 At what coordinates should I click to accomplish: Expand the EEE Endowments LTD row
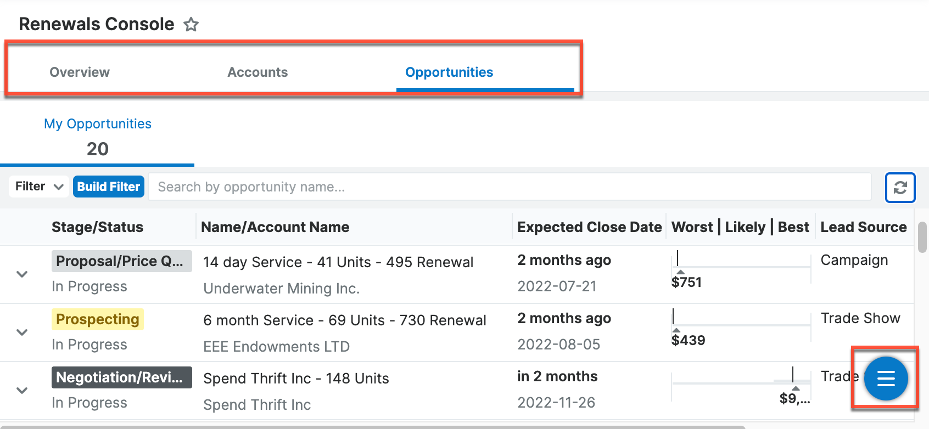22,332
